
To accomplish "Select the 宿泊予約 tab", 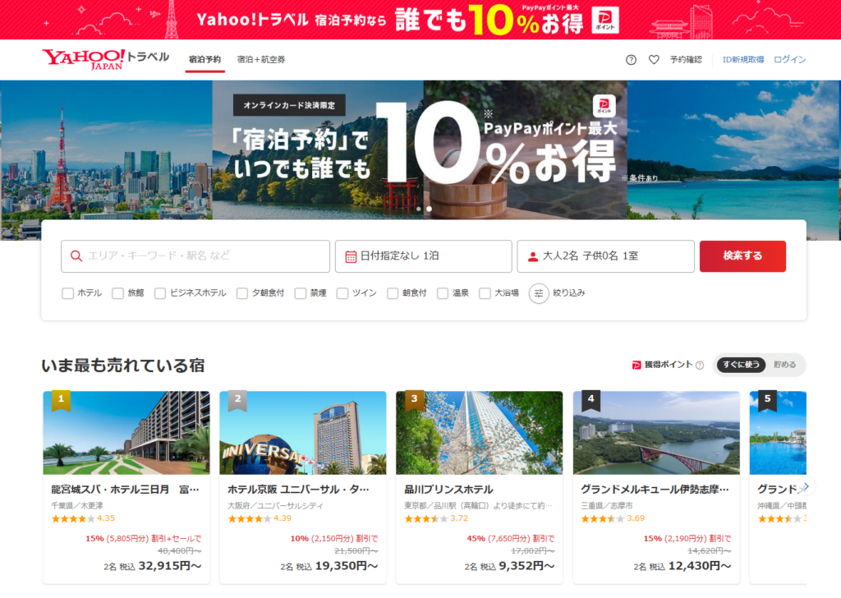I will (x=205, y=59).
